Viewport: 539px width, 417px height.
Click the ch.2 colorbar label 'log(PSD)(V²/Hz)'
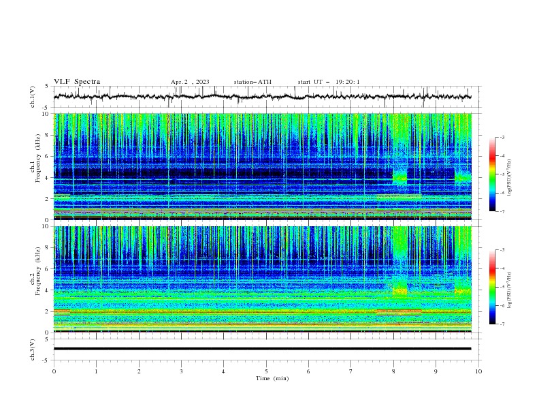point(509,290)
